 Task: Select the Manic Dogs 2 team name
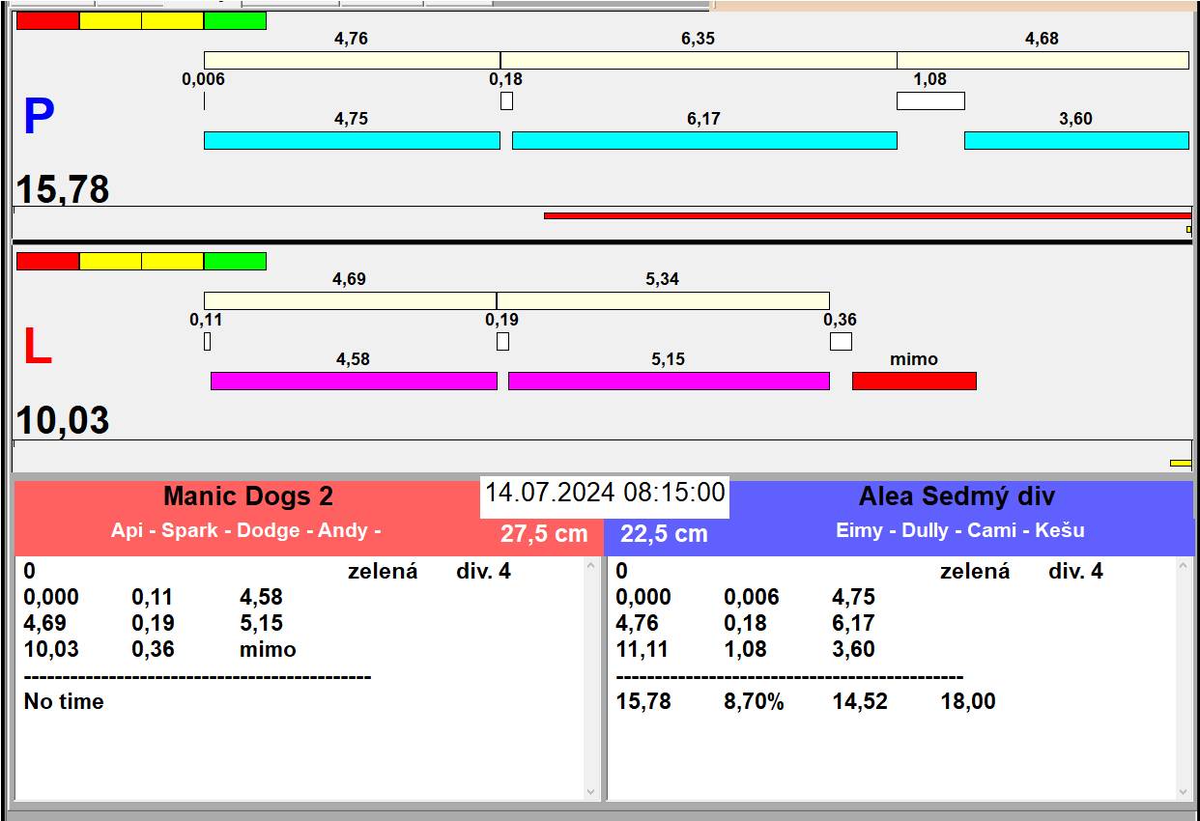coord(248,496)
